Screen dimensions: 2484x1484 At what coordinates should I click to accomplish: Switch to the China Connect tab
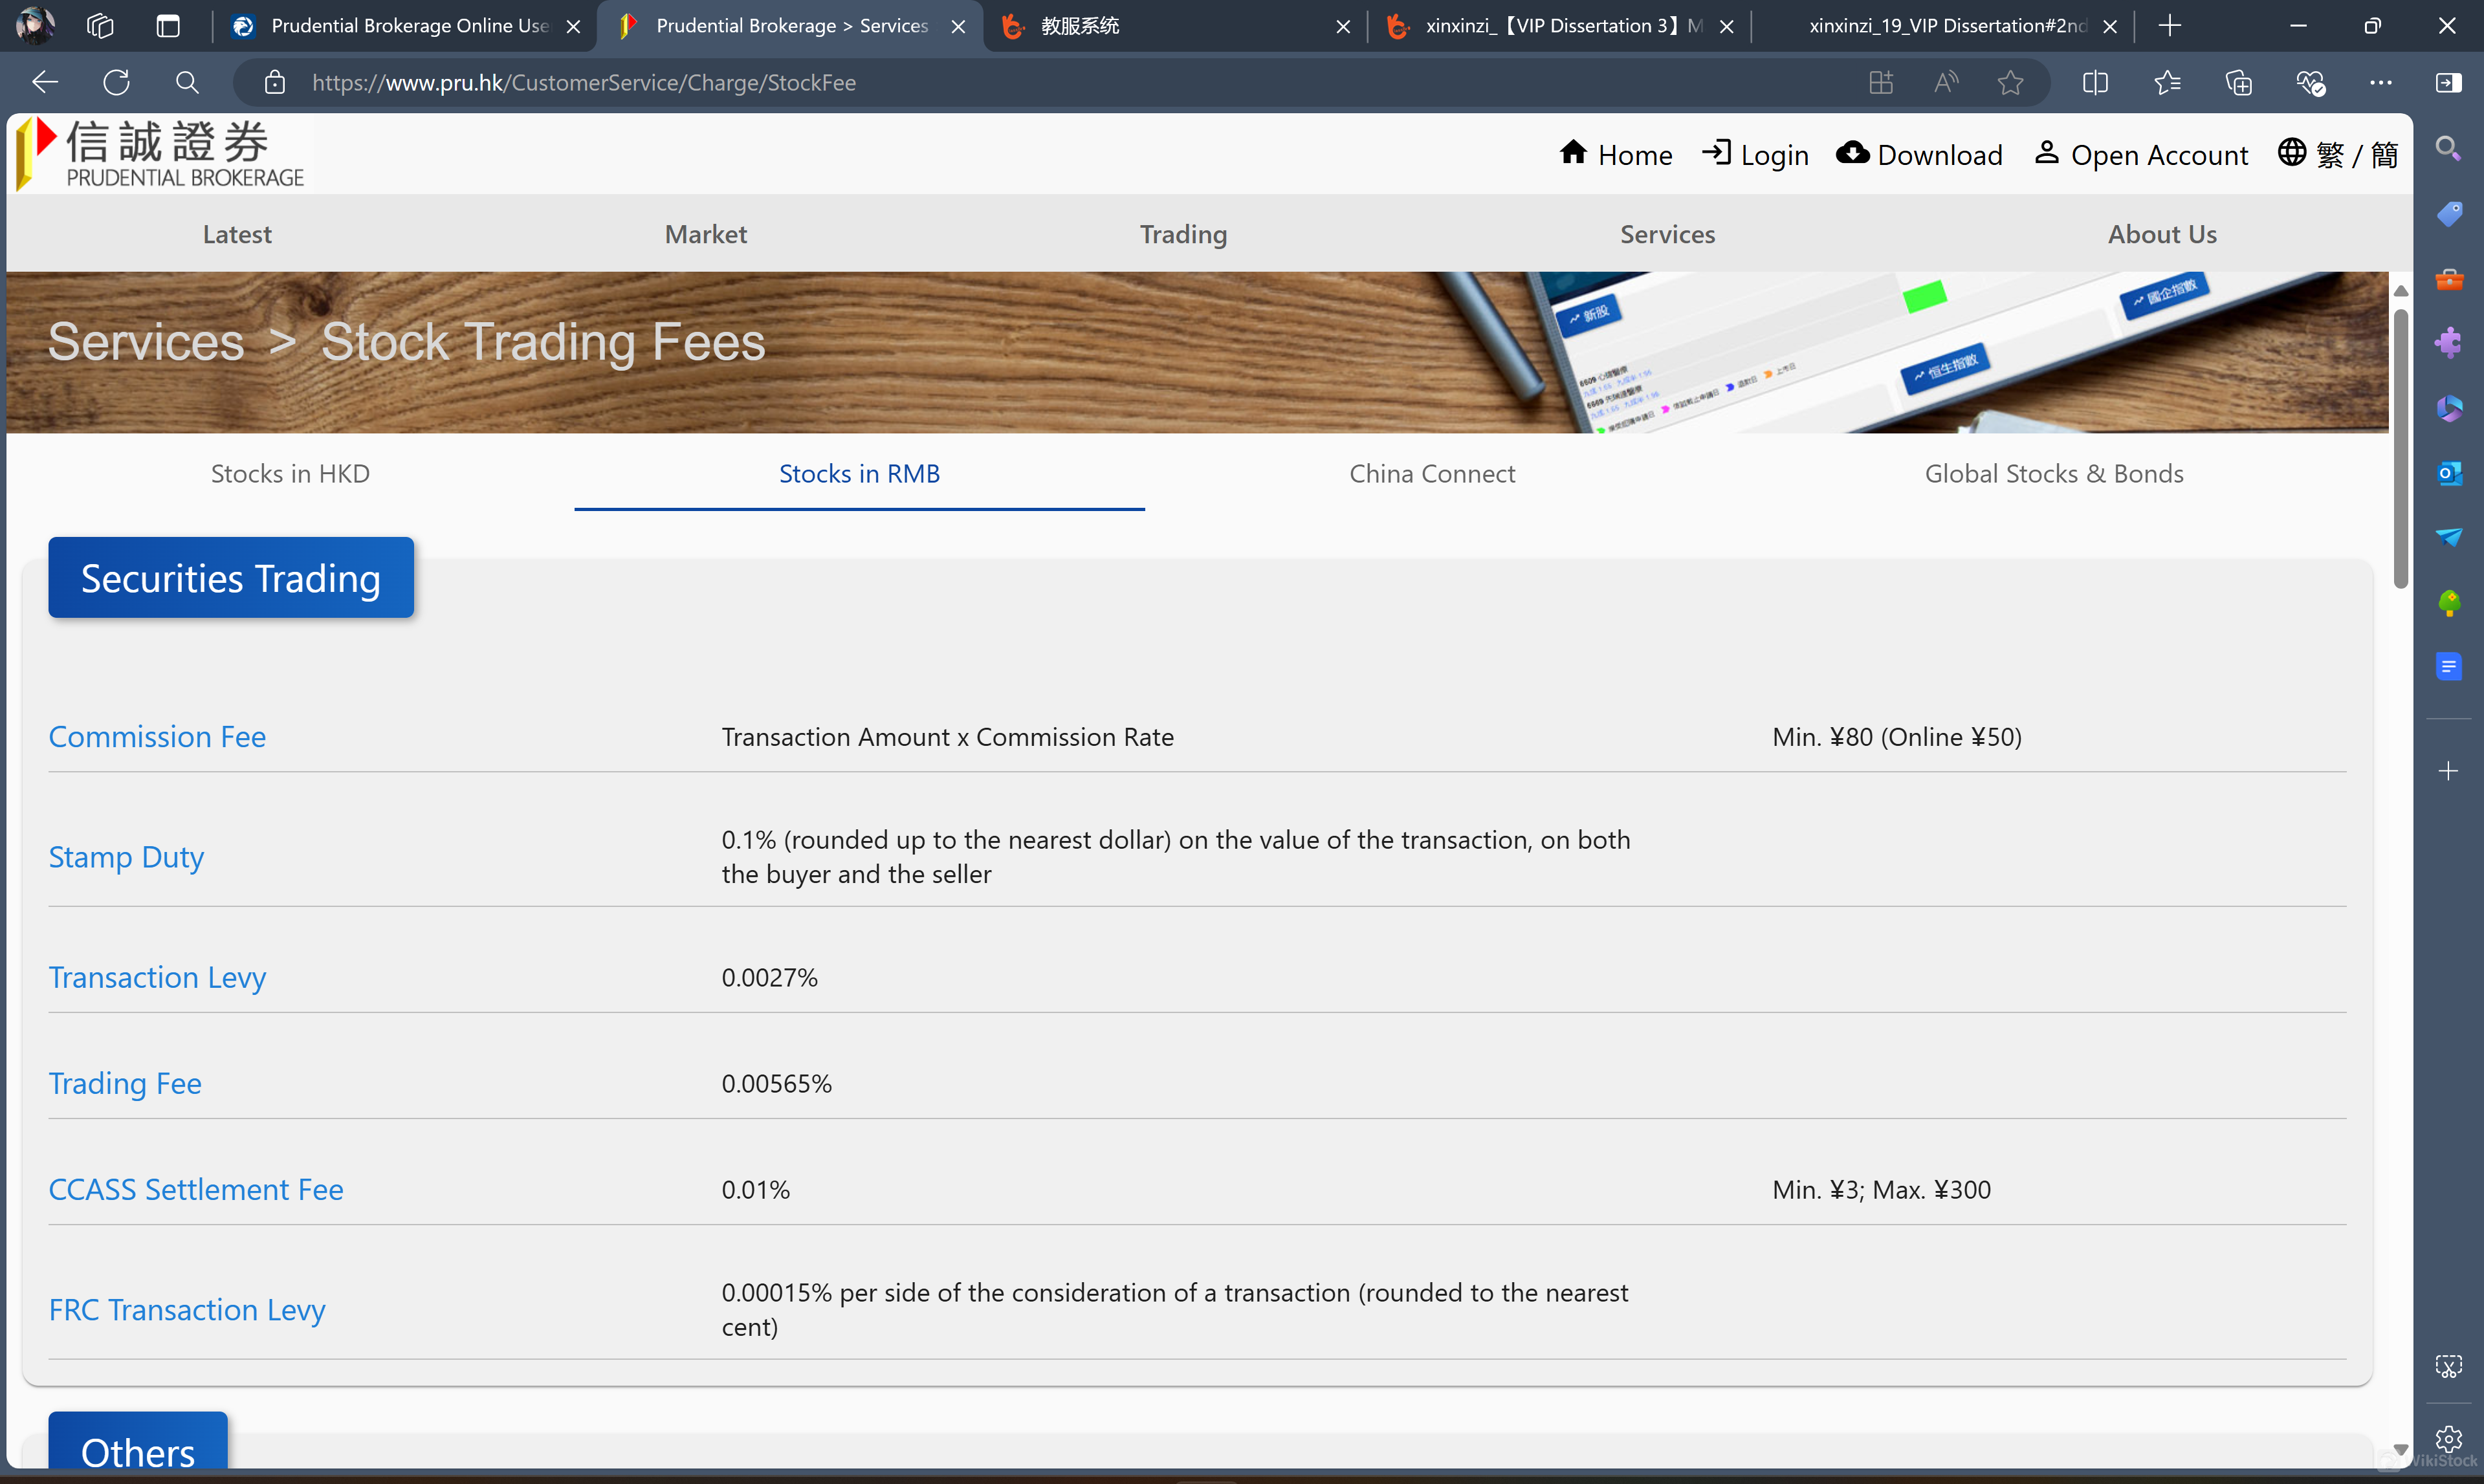pos(1431,473)
